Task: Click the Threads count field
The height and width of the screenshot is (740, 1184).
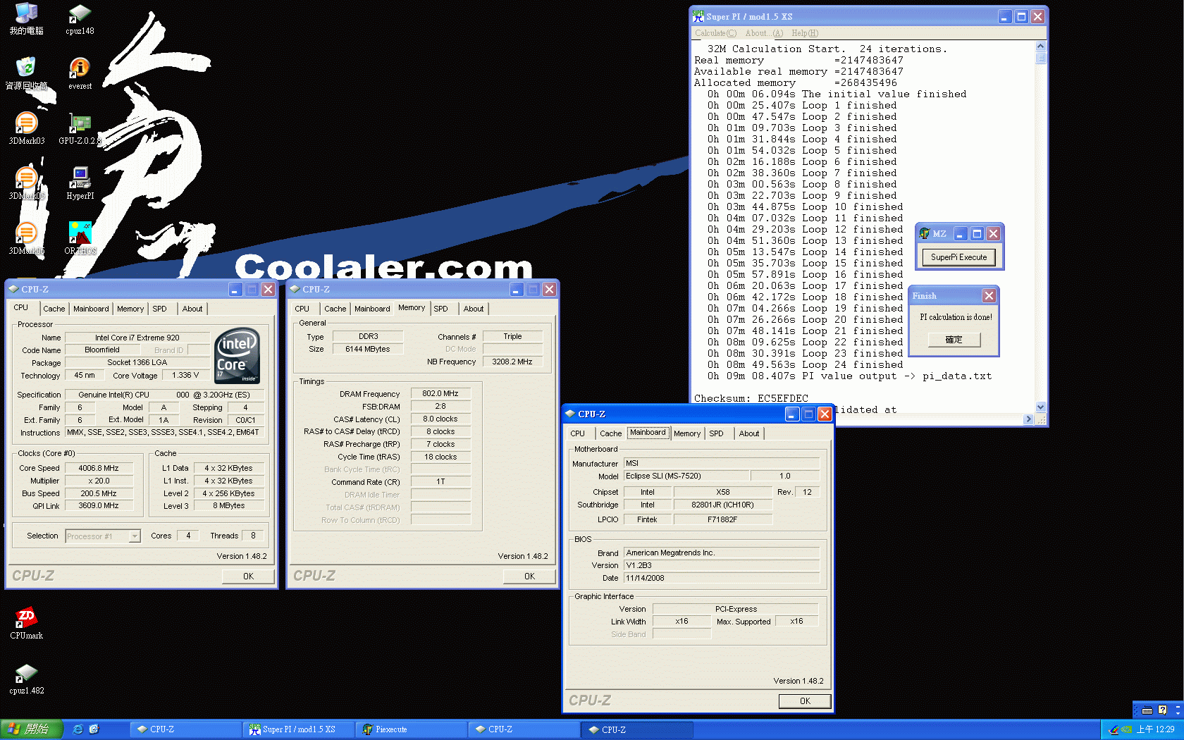Action: tap(253, 536)
